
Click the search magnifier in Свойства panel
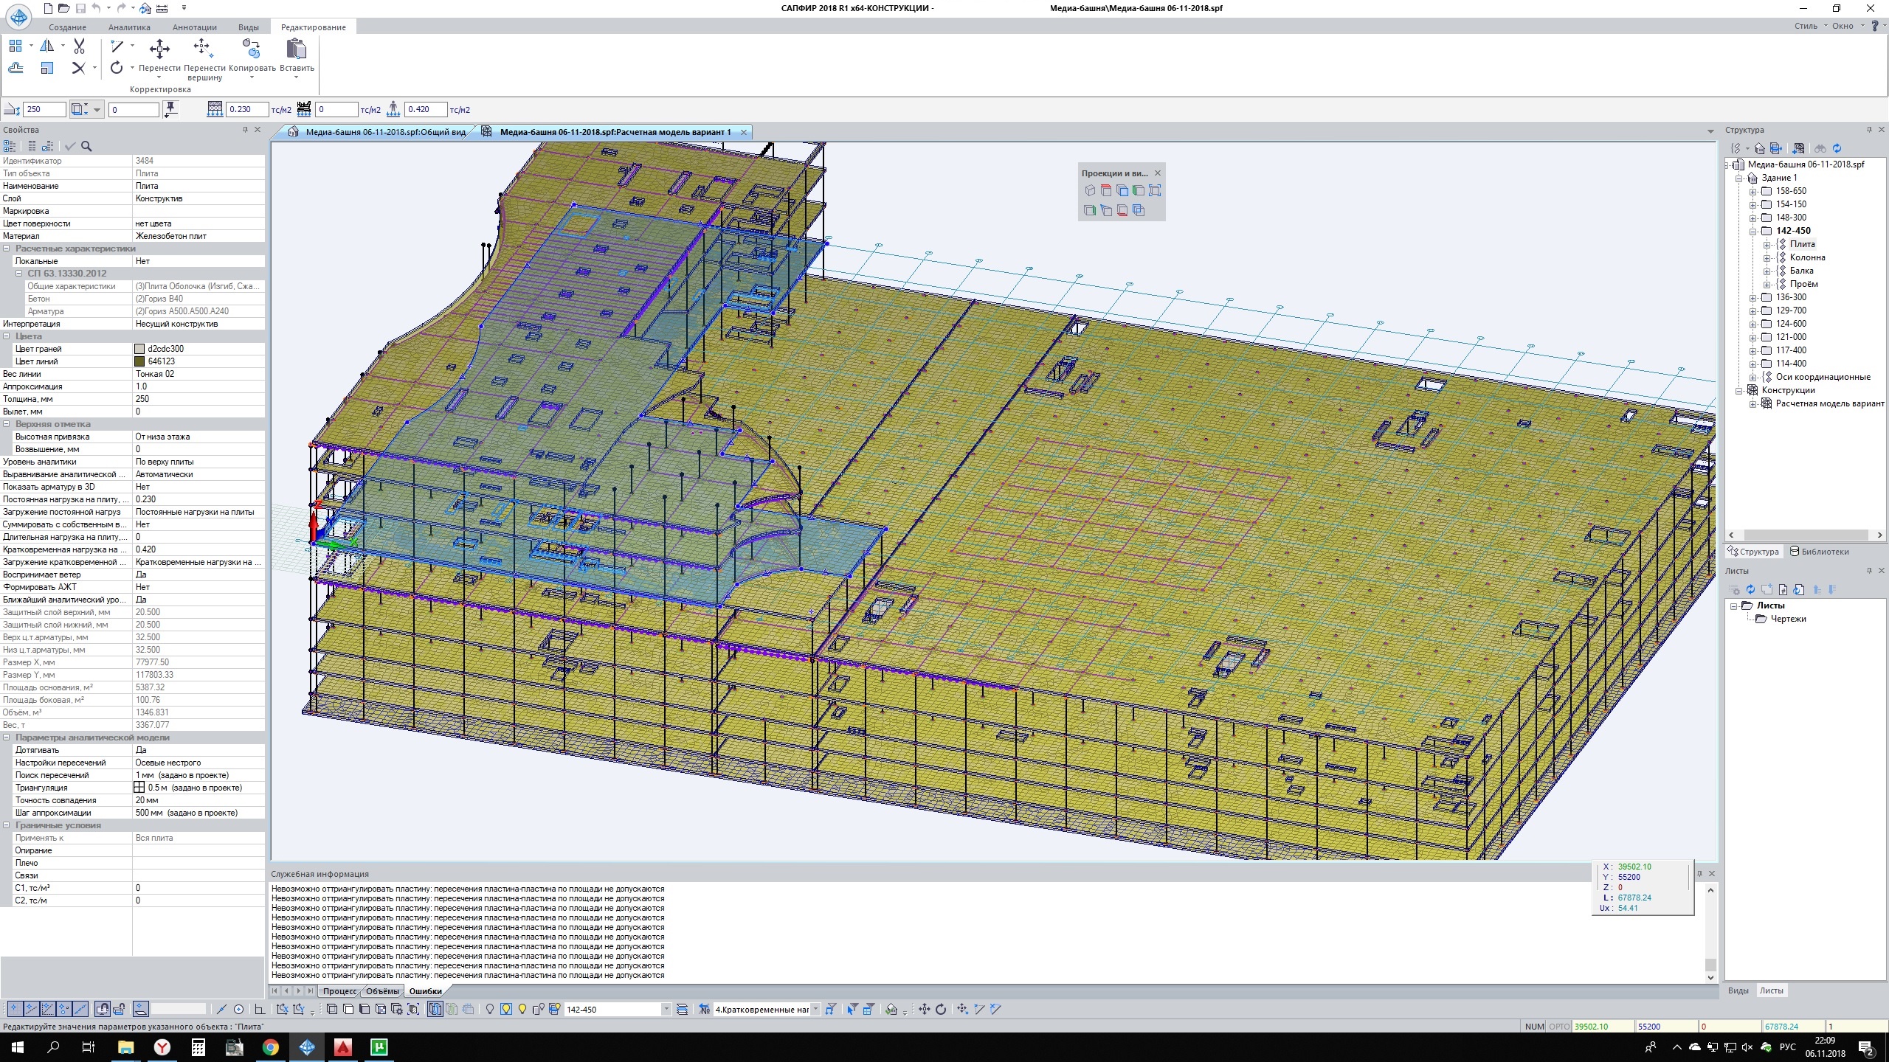[x=86, y=147]
